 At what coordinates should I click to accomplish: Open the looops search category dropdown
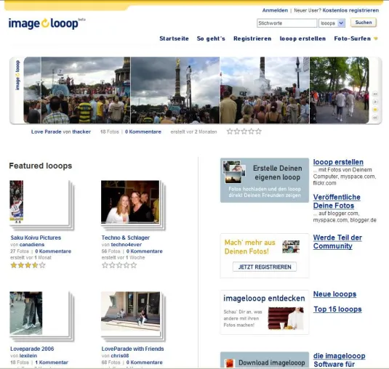point(332,23)
